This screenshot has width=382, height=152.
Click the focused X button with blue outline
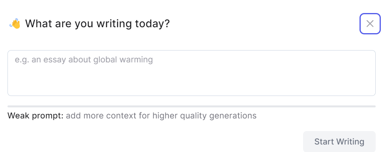point(370,24)
